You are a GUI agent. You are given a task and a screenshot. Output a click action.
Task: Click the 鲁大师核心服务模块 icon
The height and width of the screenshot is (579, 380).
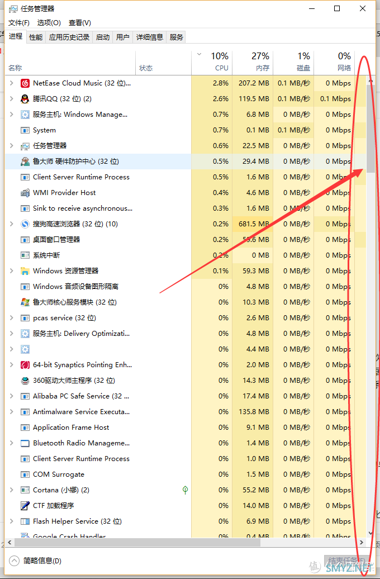25,302
